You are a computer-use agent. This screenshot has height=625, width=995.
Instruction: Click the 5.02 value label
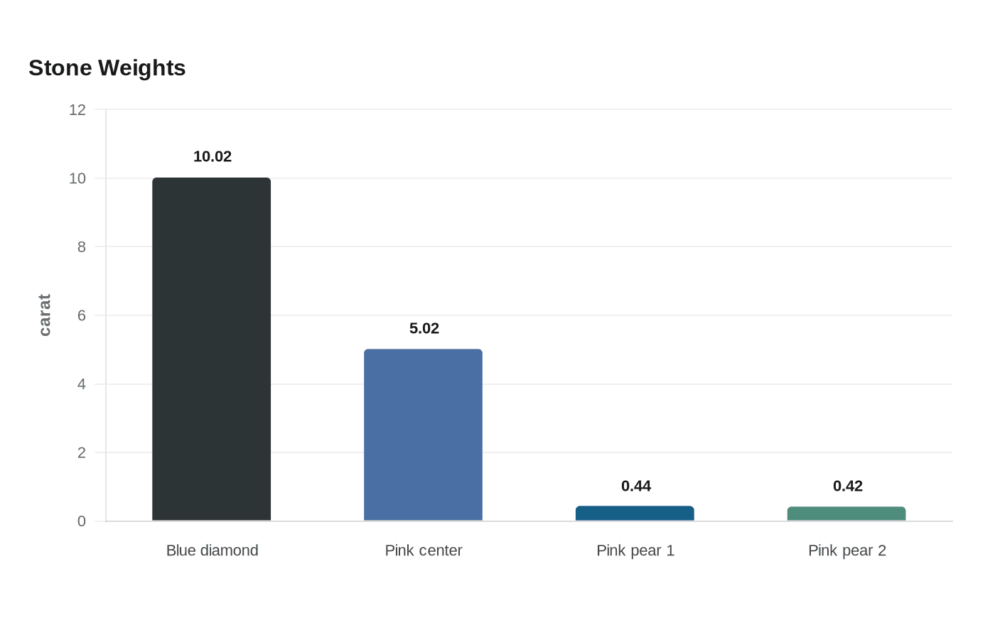pyautogui.click(x=424, y=328)
